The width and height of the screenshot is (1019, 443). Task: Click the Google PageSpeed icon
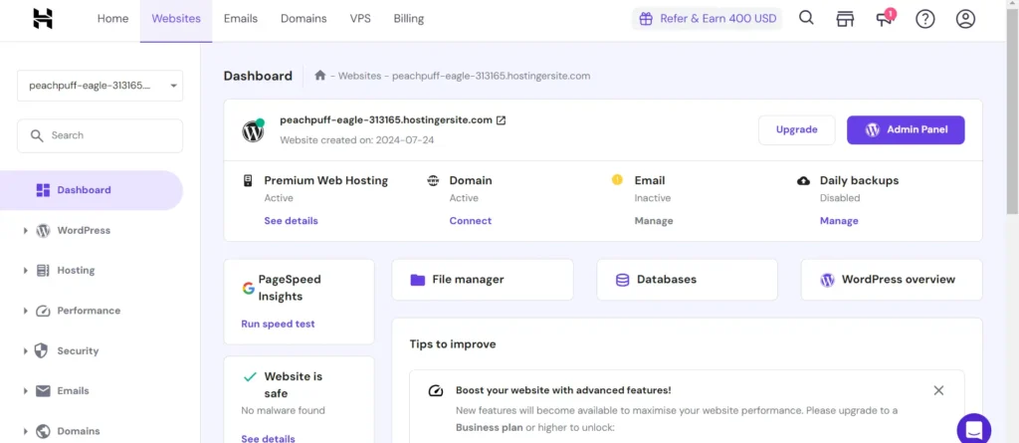coord(248,288)
